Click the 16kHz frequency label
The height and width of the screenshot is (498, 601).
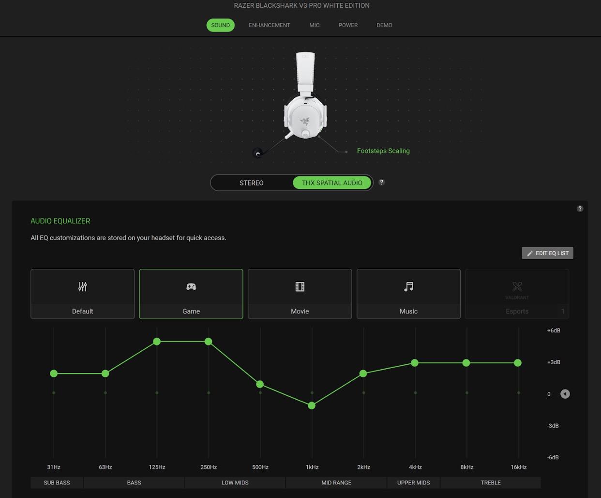518,467
